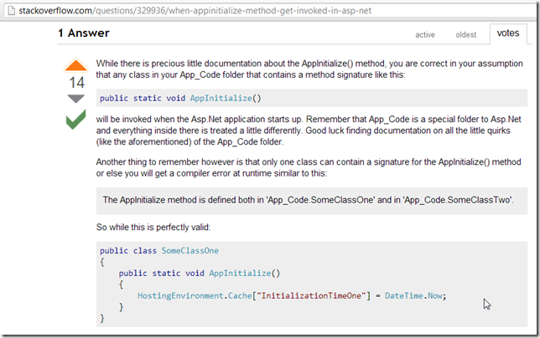Upvote the answer with the orange arrow
Viewport: 540px width, 338px height.
tap(75, 66)
